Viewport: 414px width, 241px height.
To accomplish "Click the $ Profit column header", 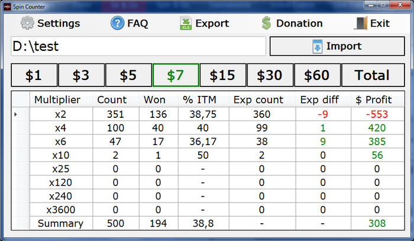I will click(x=377, y=99).
